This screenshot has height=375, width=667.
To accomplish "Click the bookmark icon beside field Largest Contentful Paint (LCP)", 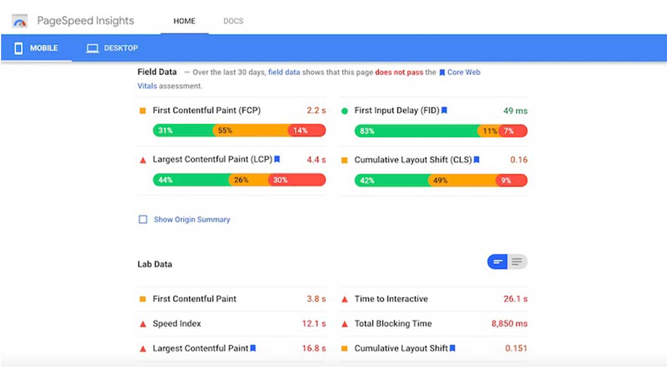I will pyautogui.click(x=277, y=159).
